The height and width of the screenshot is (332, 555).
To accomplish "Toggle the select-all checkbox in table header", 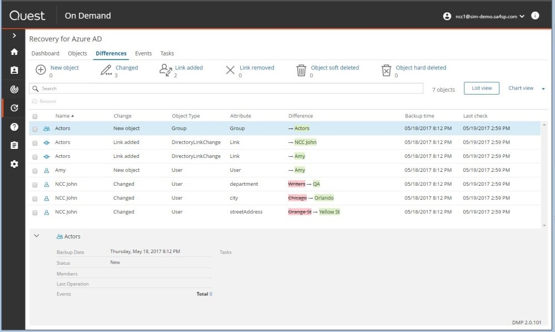I will click(x=35, y=116).
